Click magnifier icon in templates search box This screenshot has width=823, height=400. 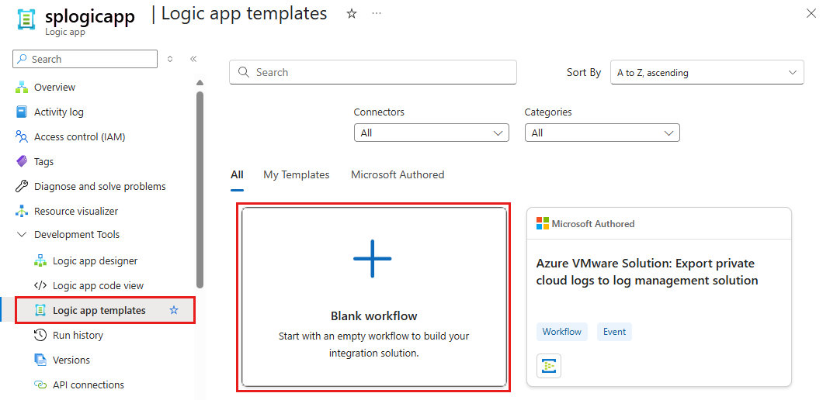pos(244,72)
